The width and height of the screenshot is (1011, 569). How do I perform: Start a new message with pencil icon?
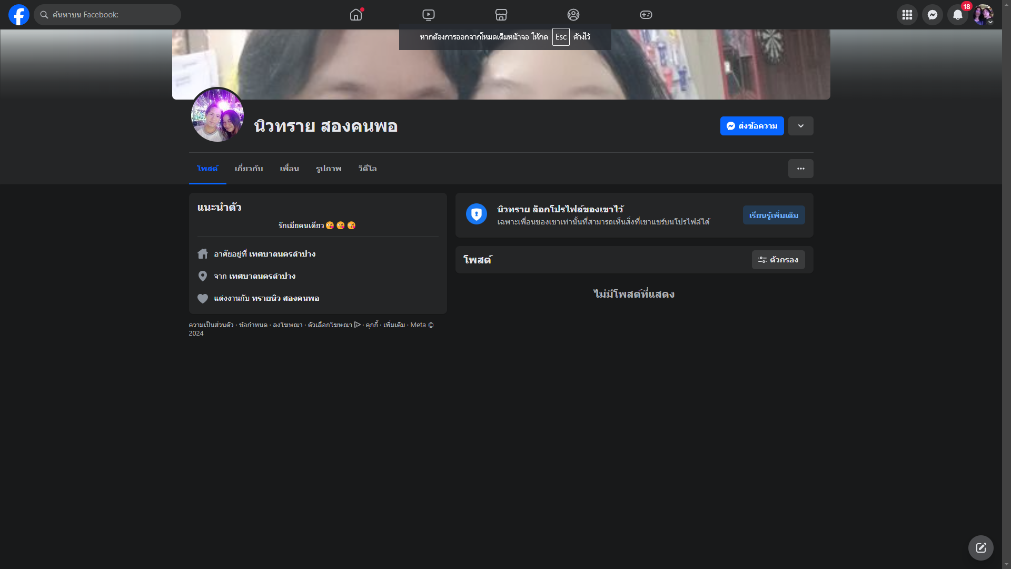pos(980,548)
